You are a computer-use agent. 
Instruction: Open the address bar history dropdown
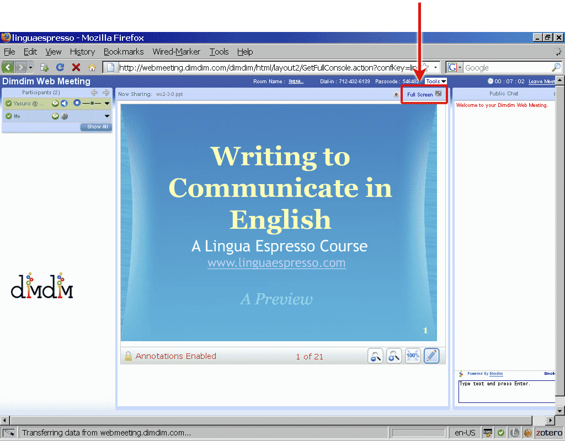tap(435, 67)
